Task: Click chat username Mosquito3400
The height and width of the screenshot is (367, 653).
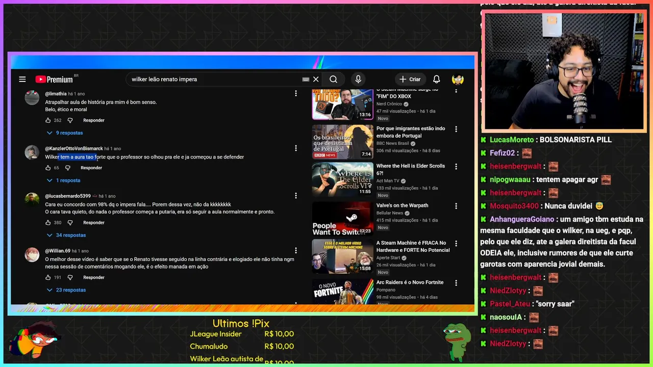Action: [x=514, y=206]
